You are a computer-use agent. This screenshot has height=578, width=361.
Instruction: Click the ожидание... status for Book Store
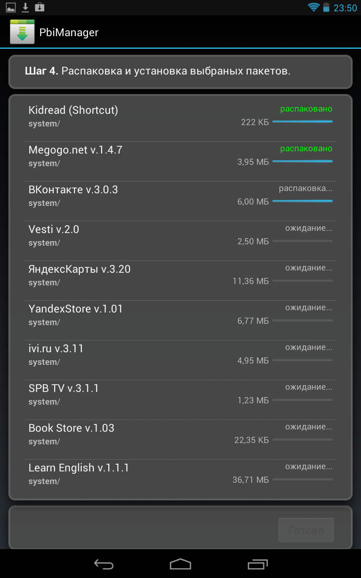309,427
